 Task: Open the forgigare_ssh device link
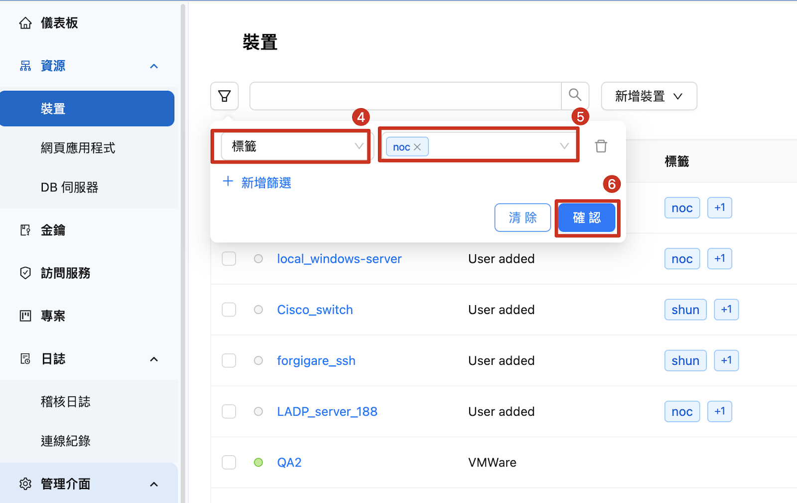[x=316, y=360]
